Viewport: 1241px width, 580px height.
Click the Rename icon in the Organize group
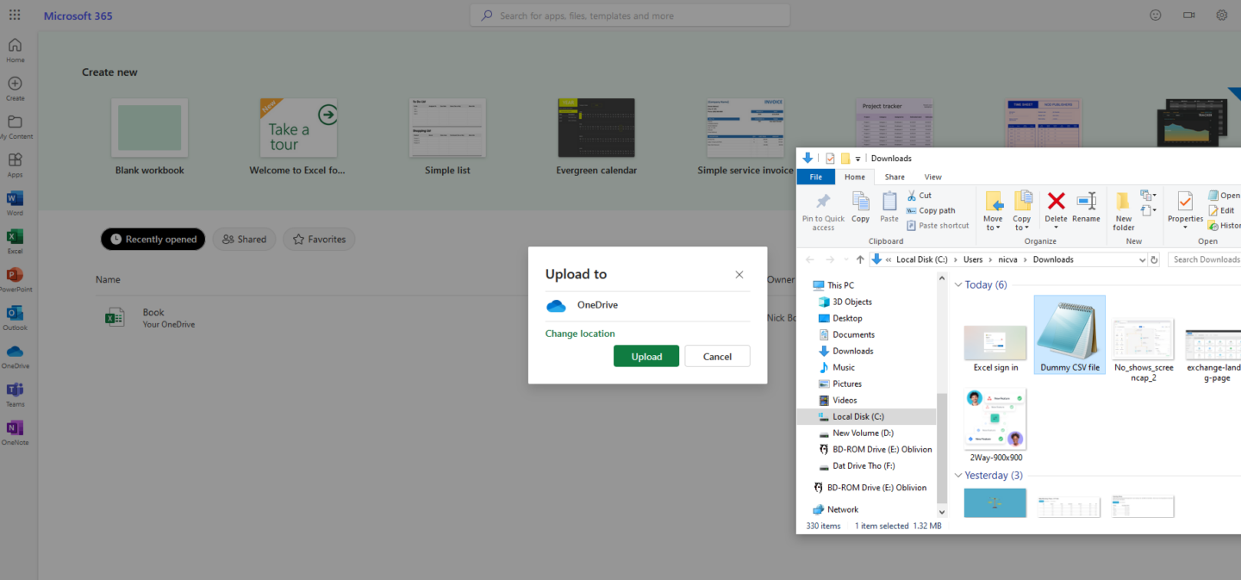tap(1086, 209)
